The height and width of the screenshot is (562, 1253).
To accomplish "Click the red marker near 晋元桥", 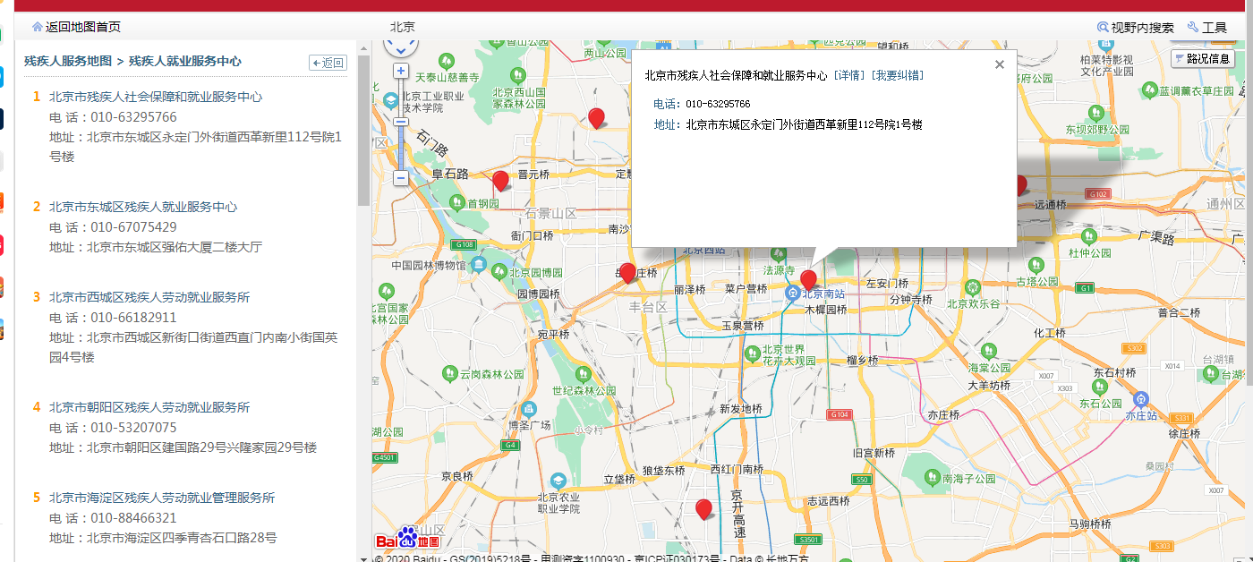I will (x=500, y=181).
